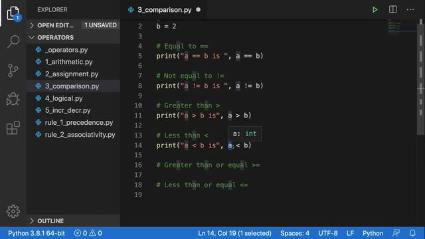Split the editor to the right

tap(392, 9)
